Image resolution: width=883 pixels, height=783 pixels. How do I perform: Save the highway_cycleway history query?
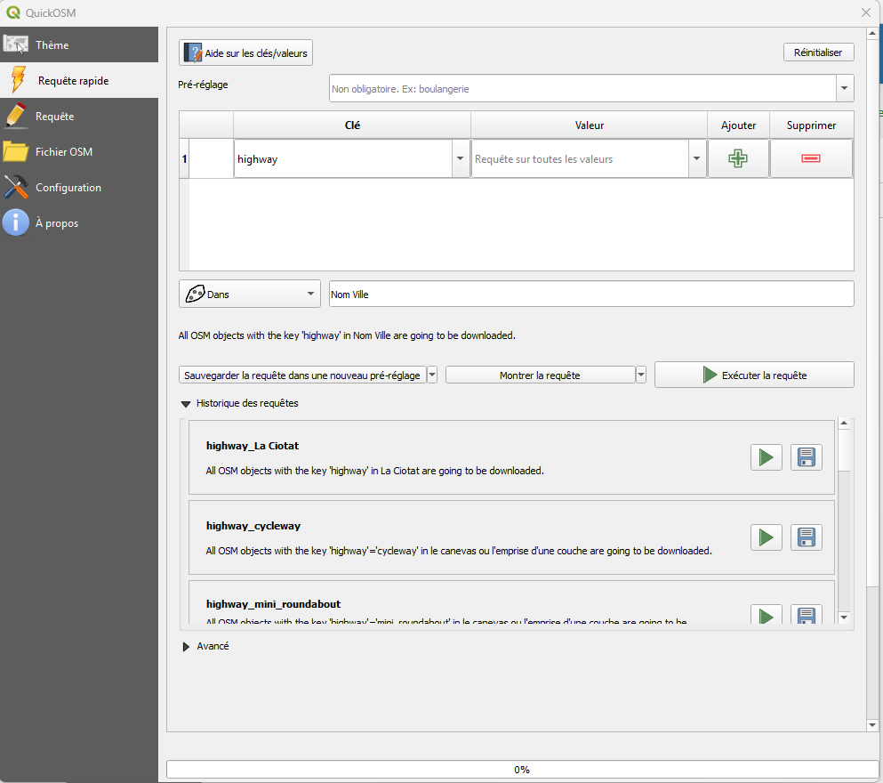pyautogui.click(x=806, y=537)
